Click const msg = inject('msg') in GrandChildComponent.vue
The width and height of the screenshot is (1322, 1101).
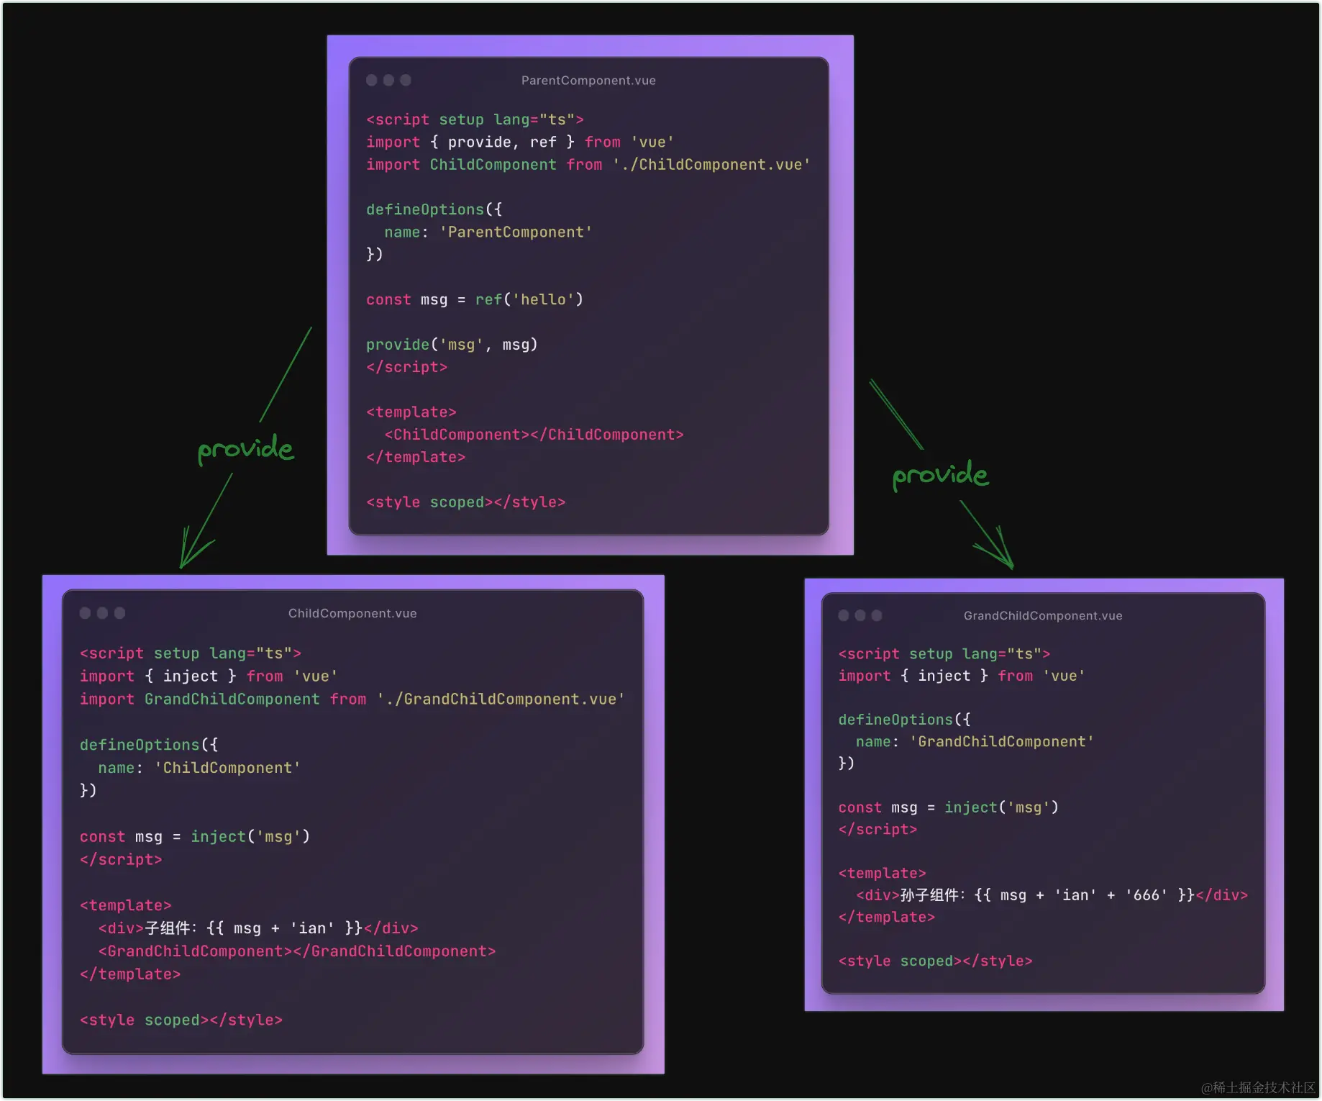pos(949,807)
